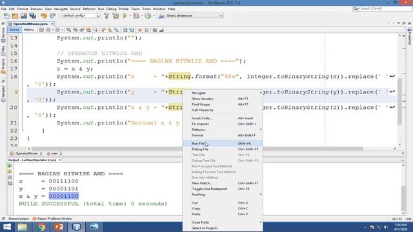The width and height of the screenshot is (413, 232).
Task: Click OperatorBitwise breadcrumb
Action: [x=24, y=153]
